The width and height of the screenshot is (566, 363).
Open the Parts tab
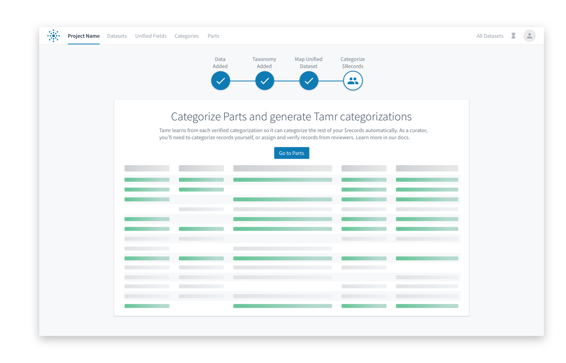tap(213, 36)
